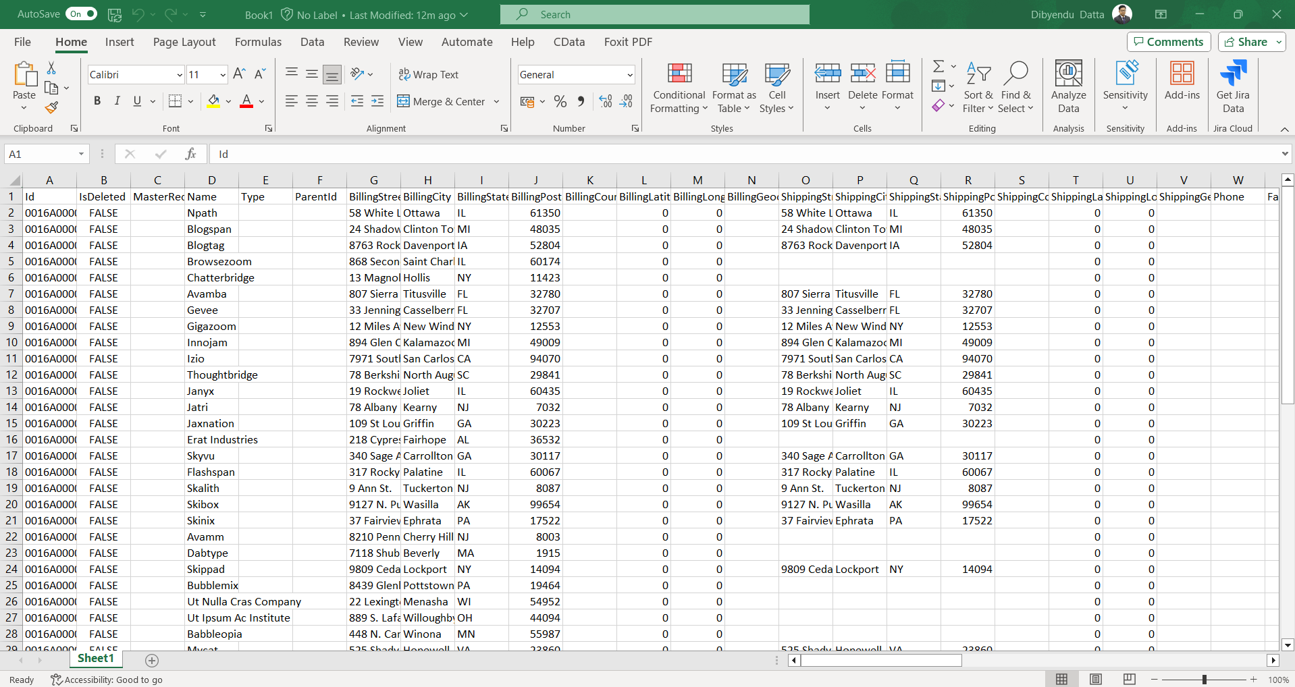Viewport: 1295px width, 687px height.
Task: Toggle AutoSave switch off
Action: point(82,14)
